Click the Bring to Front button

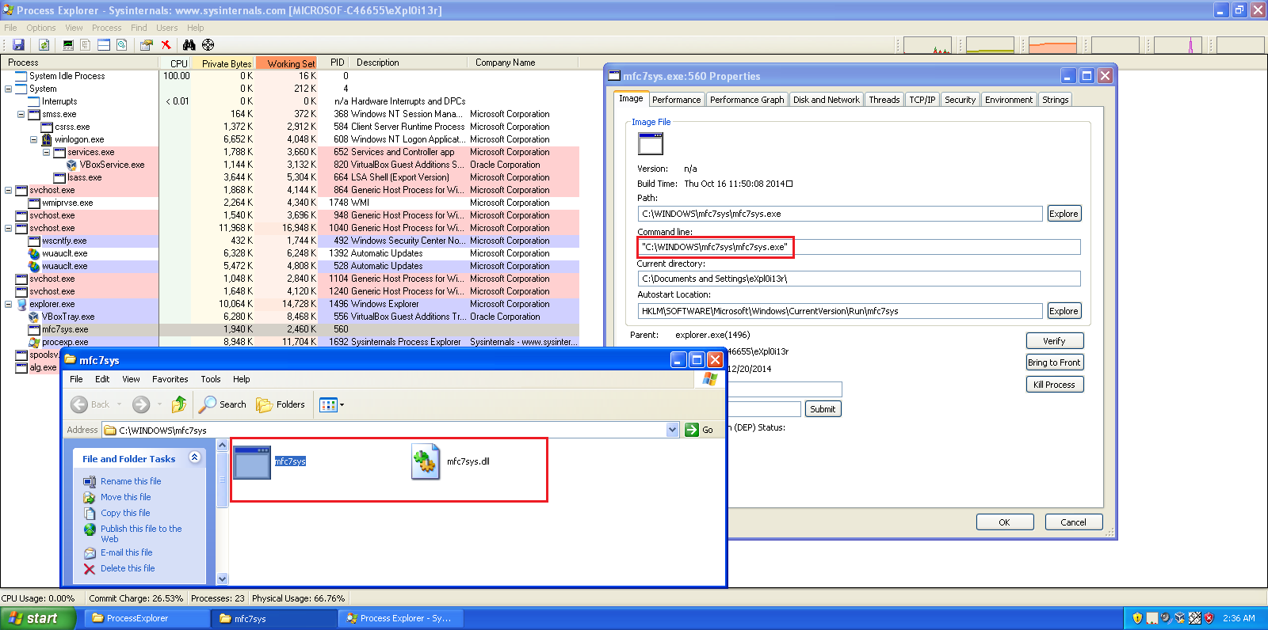coord(1054,362)
